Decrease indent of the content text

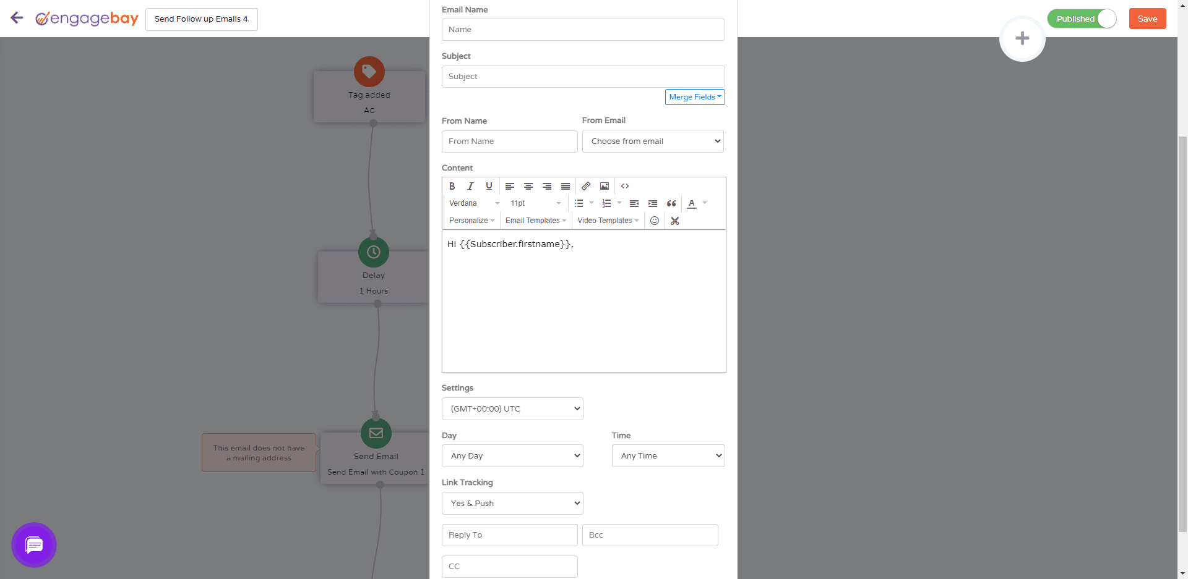tap(634, 203)
